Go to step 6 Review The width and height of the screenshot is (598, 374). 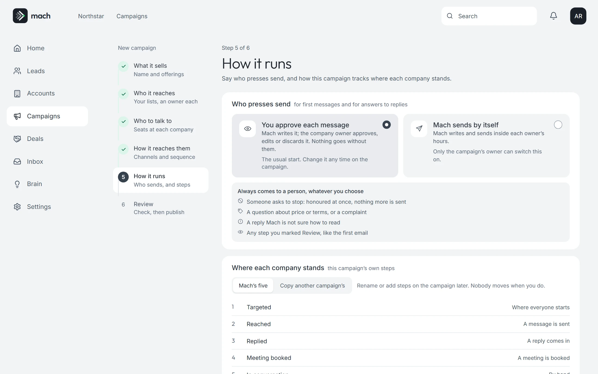(x=161, y=208)
